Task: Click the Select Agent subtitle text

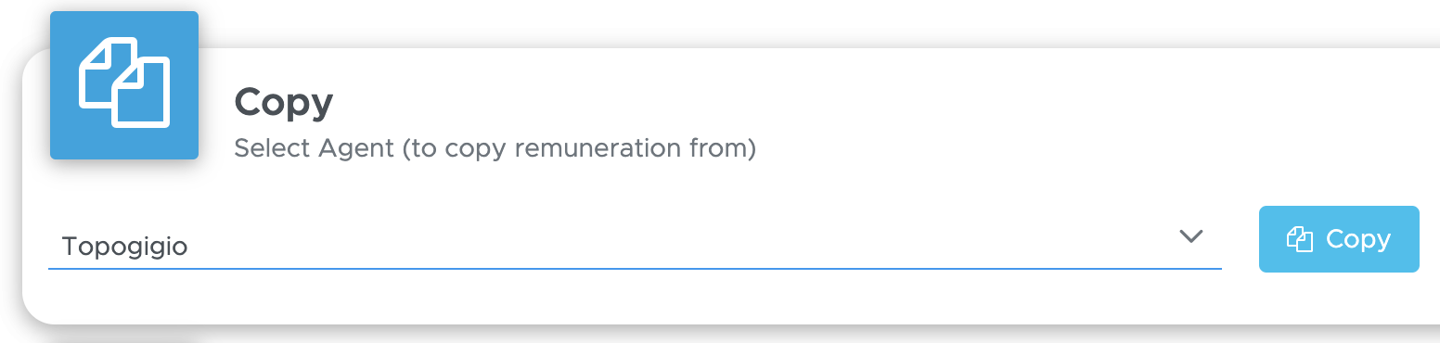Action: coord(495,148)
